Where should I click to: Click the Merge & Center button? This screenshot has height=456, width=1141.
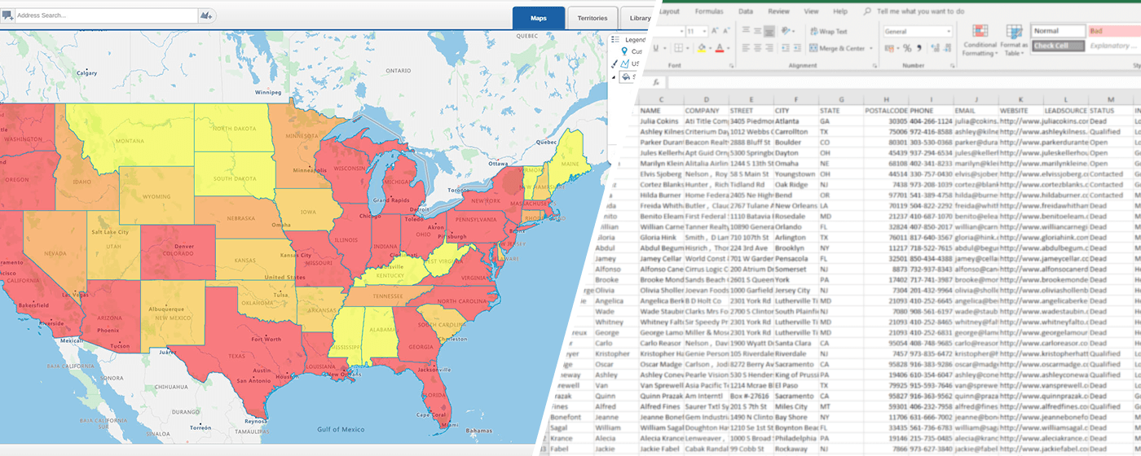(837, 48)
